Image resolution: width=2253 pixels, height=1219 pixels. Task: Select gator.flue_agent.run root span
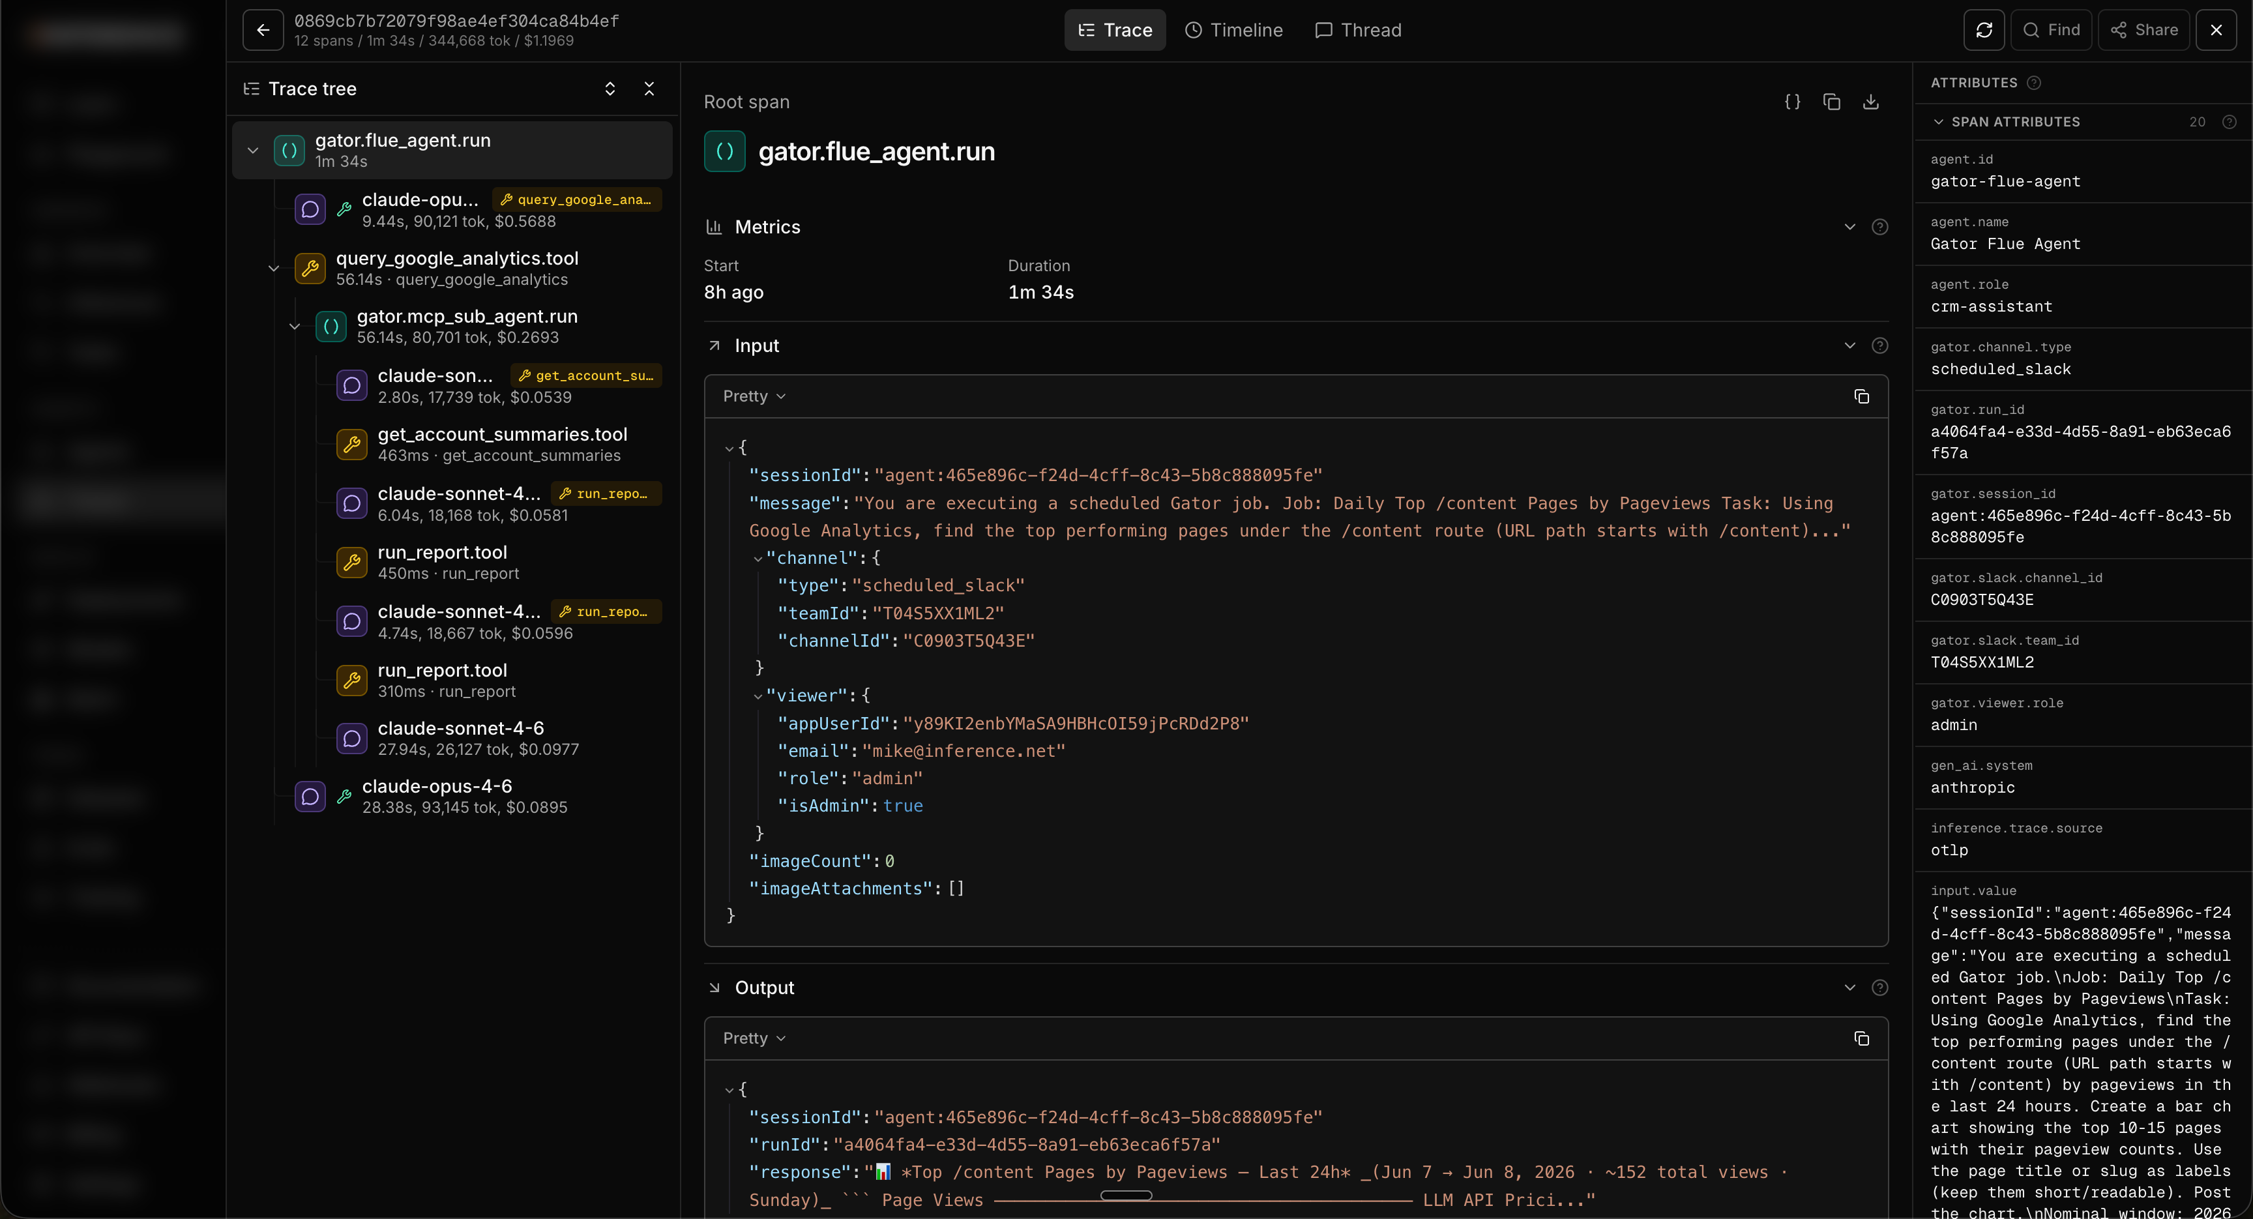(x=452, y=151)
